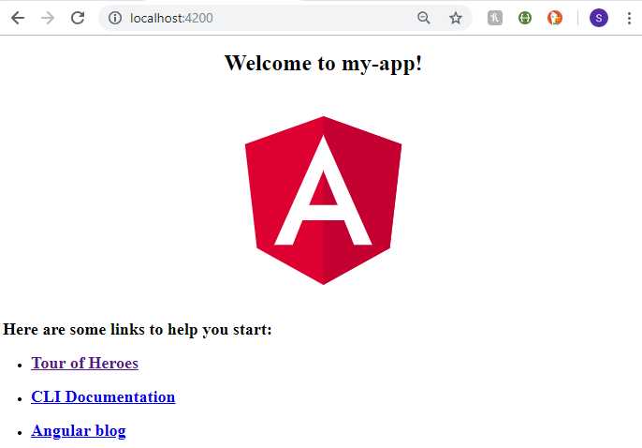
Task: Open the green globe extension icon
Action: coord(524,18)
